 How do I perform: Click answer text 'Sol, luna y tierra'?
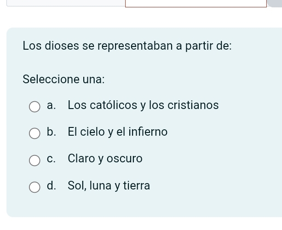(x=109, y=186)
